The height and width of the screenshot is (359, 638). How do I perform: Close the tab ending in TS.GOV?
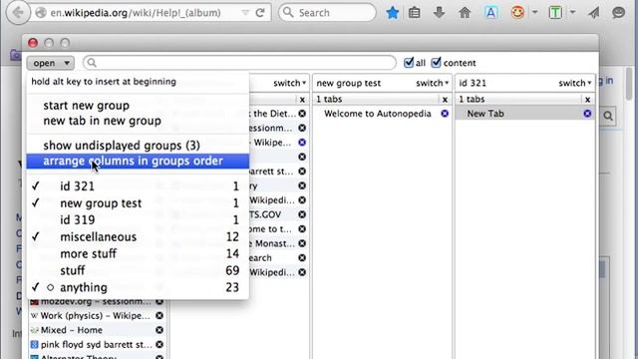(x=302, y=214)
